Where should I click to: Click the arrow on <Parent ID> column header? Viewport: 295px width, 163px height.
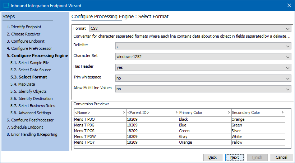(x=176, y=112)
